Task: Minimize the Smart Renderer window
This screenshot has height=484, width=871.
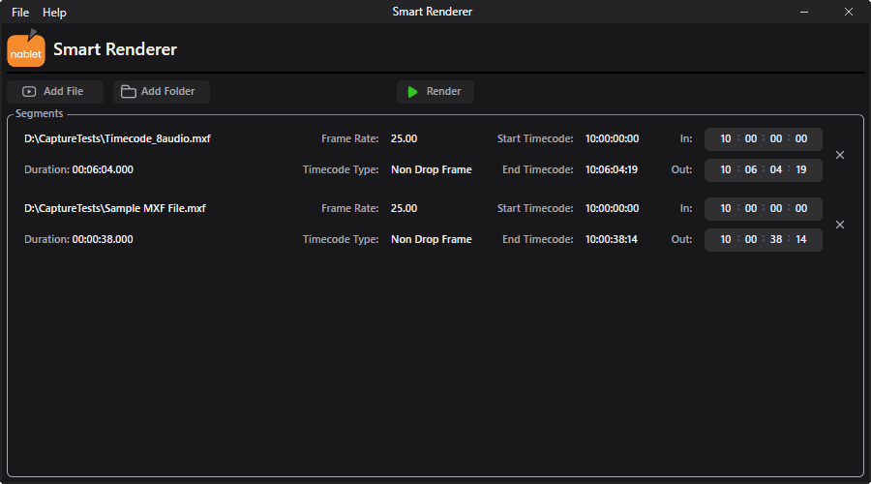Action: tap(804, 12)
